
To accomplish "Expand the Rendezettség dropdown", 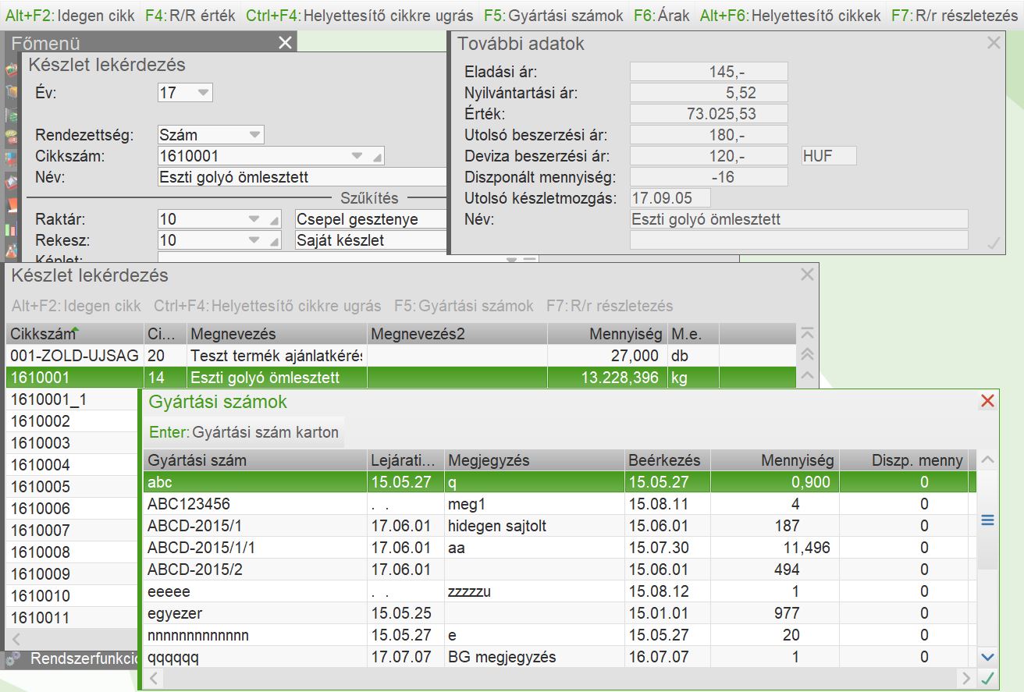I will [x=254, y=135].
